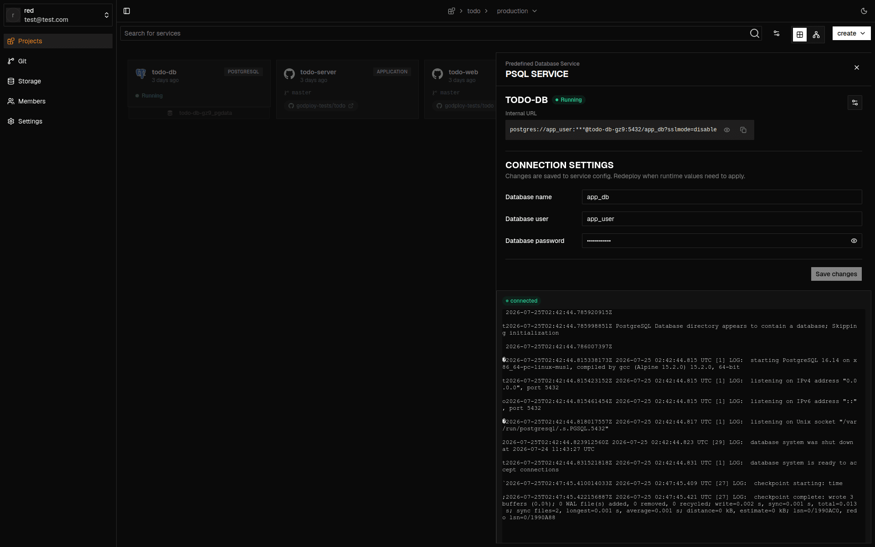Click the projects breadcrumb icon
The width and height of the screenshot is (875, 547).
point(451,11)
